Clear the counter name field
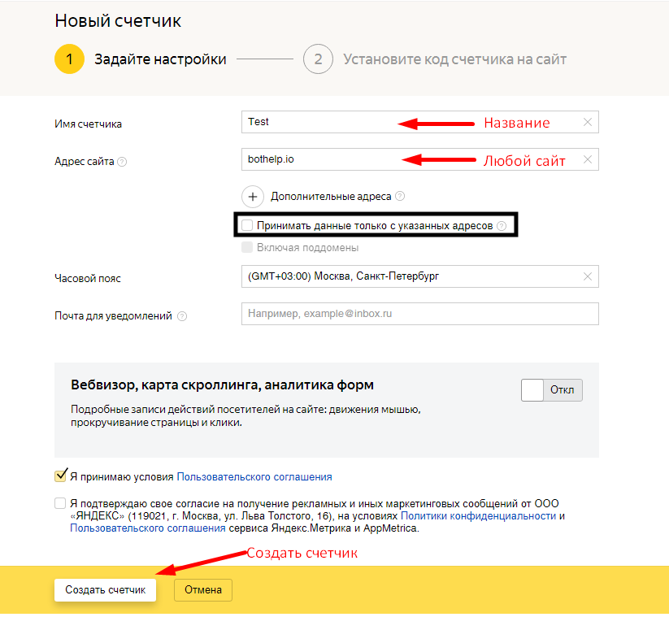Screen dimensions: 669x617 pyautogui.click(x=588, y=122)
